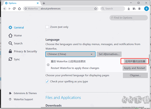The image size is (151, 109).
Task: Click the browser back arrow button
Action: 4,9
